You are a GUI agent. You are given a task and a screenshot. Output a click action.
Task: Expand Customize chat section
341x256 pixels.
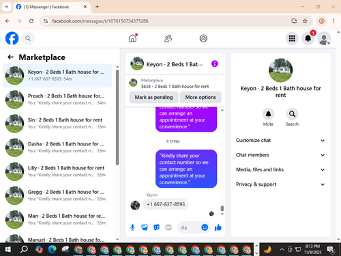tap(280, 141)
